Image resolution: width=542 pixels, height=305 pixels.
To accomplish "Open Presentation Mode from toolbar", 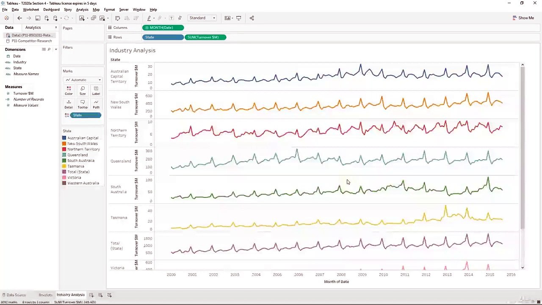I will (x=238, y=18).
